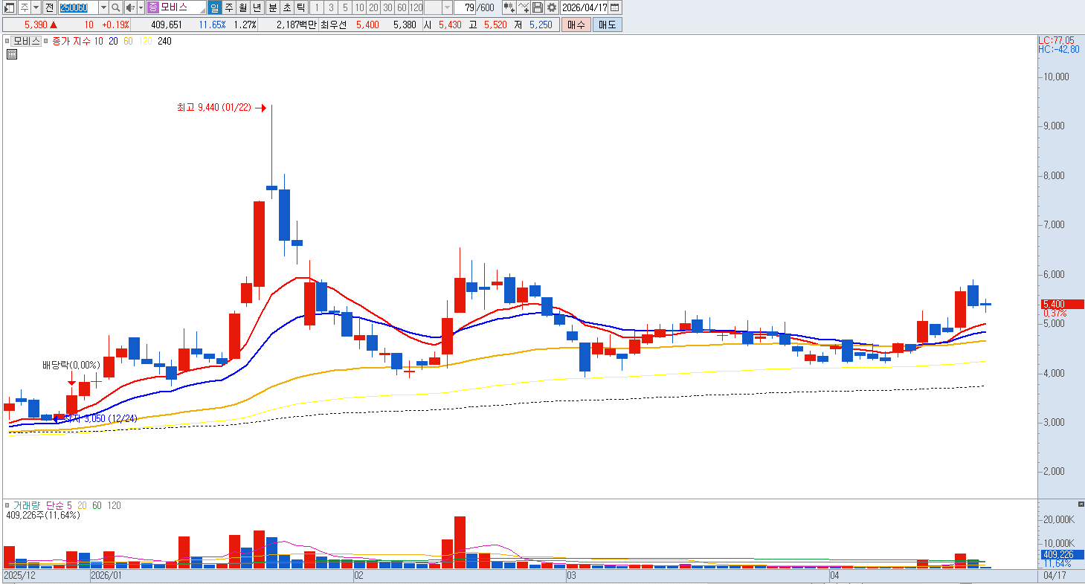Click the blue 20 moving average legend

(x=113, y=42)
